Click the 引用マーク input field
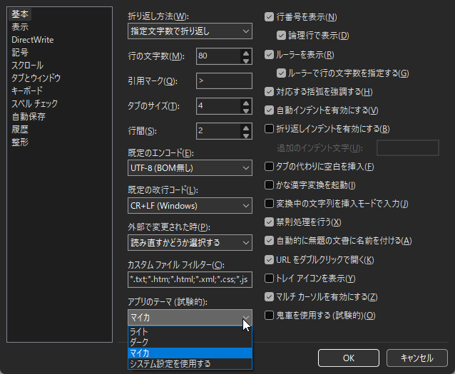This screenshot has height=374, width=455. point(224,81)
